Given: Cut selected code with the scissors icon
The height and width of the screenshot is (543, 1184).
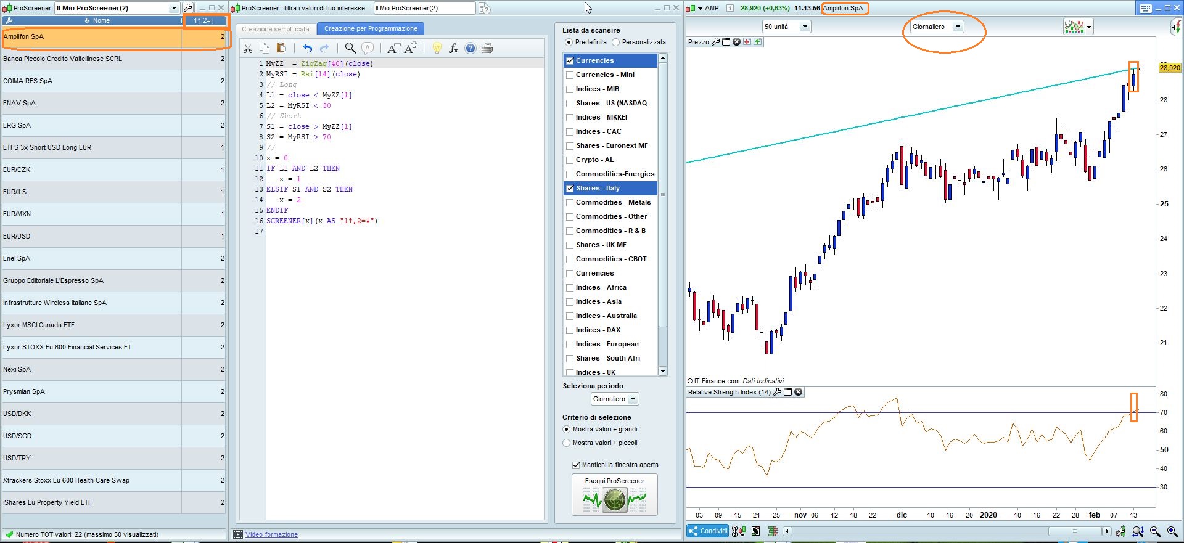Looking at the screenshot, I should pyautogui.click(x=248, y=49).
